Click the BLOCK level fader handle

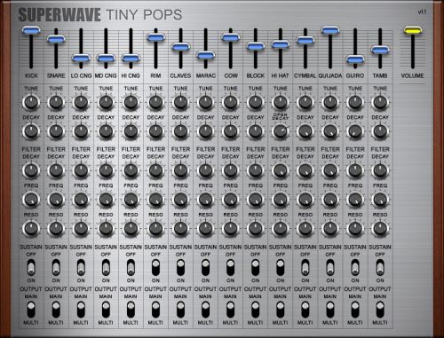click(255, 46)
